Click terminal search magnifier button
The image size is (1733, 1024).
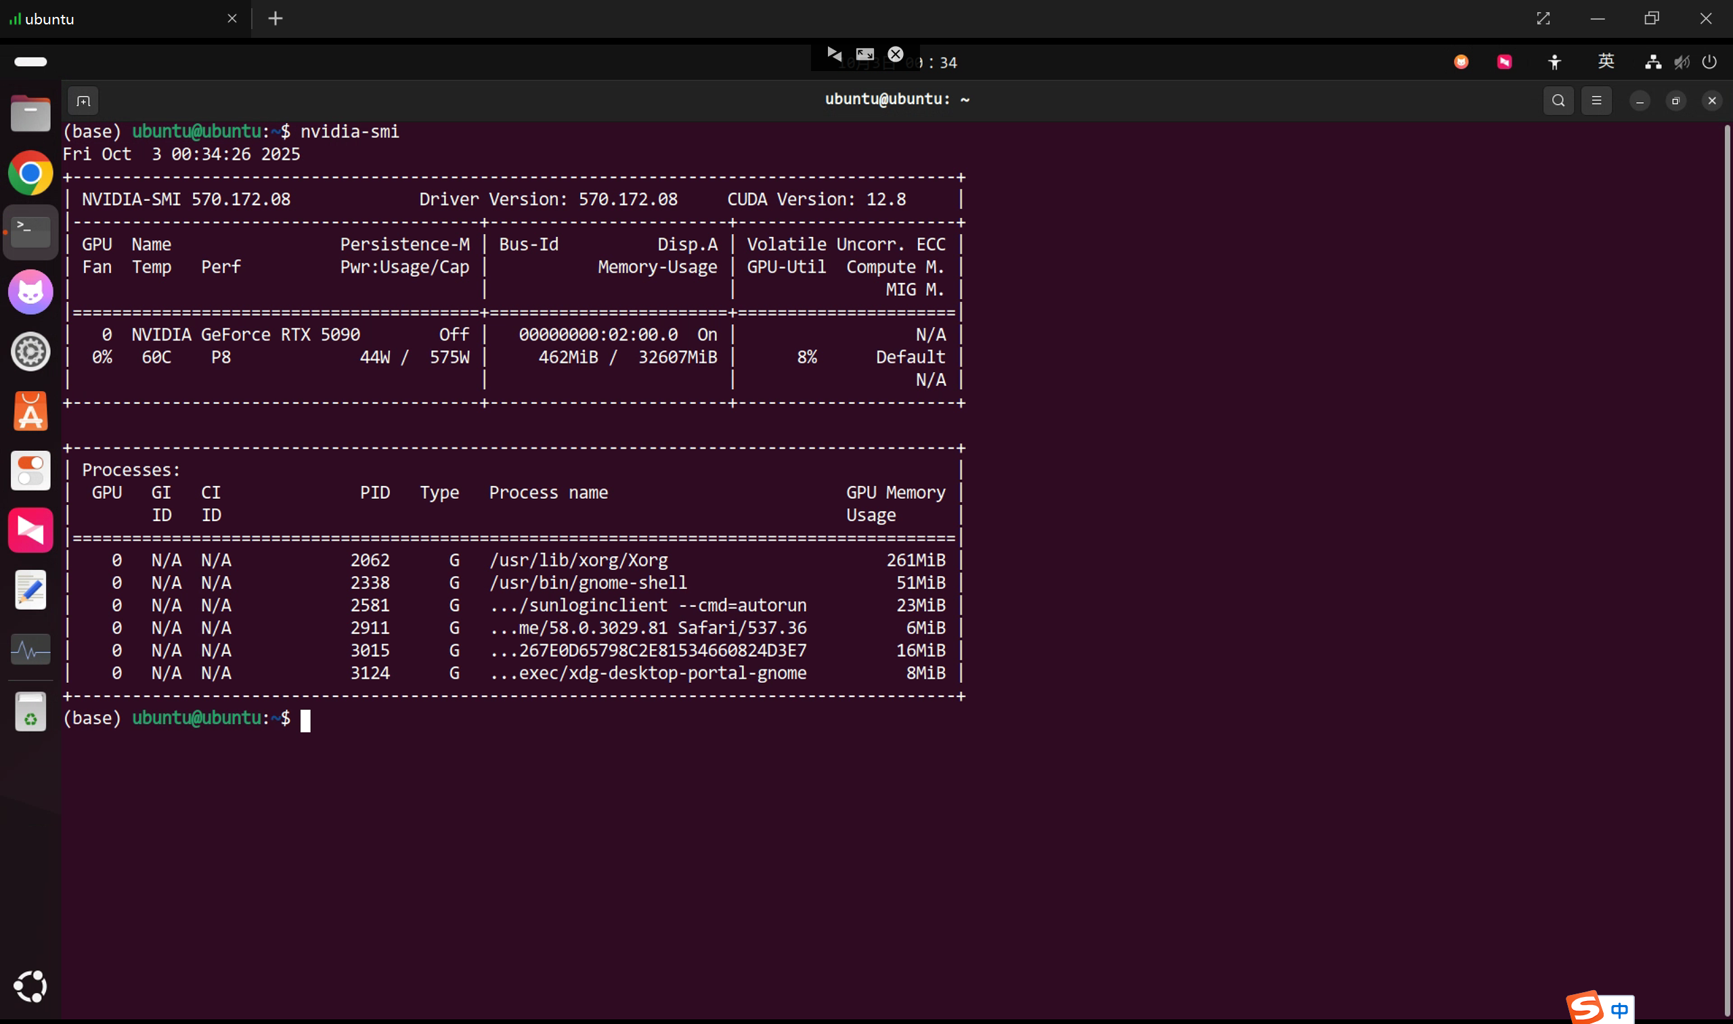pyautogui.click(x=1558, y=101)
